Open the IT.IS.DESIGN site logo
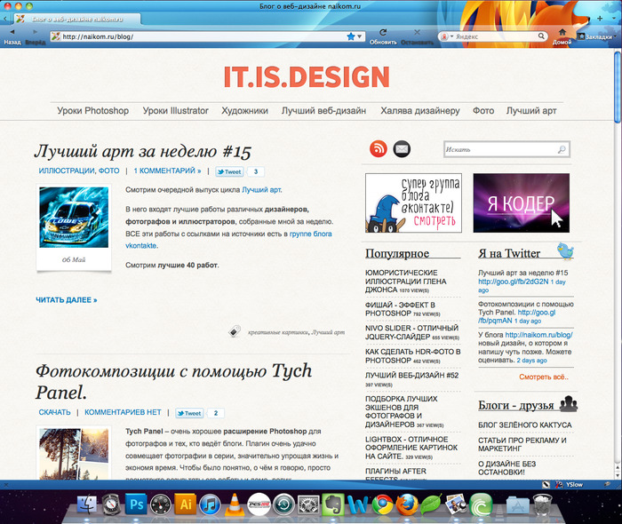 tap(307, 76)
